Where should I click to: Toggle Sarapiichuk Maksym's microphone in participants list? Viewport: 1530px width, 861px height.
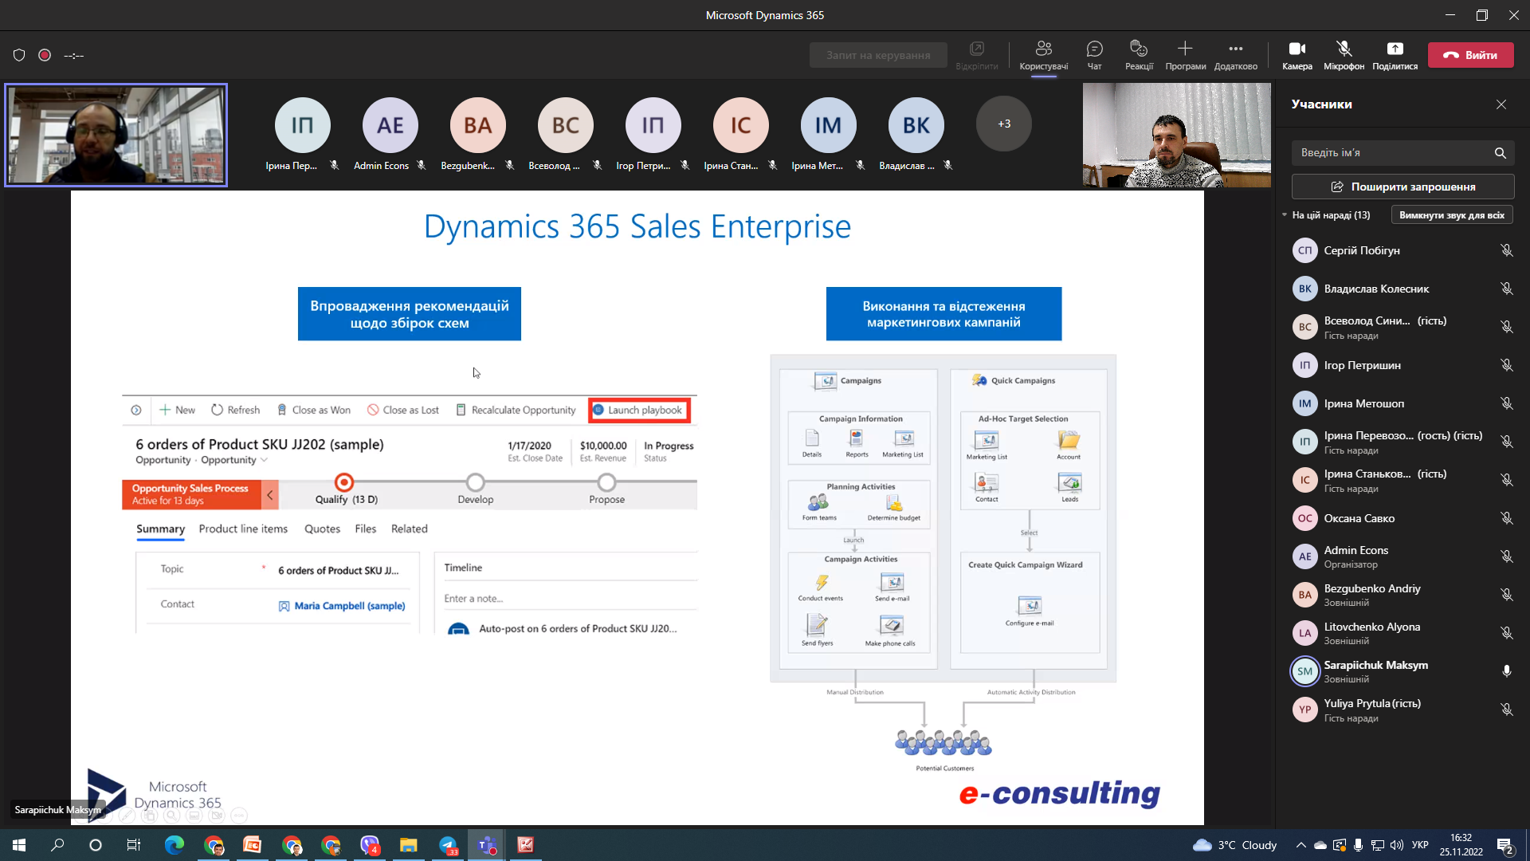coord(1506,671)
